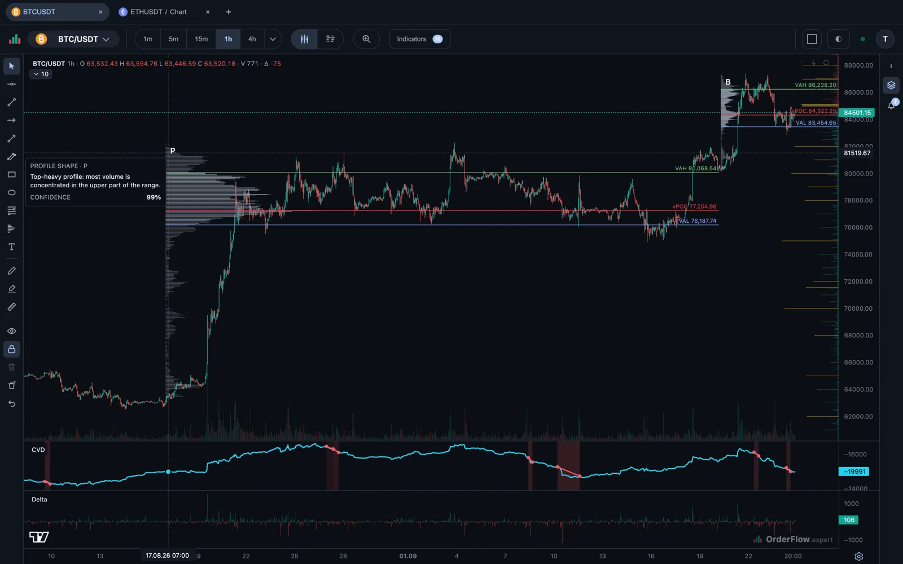Collapse the right sidebar chevron
The height and width of the screenshot is (564, 903).
891,66
